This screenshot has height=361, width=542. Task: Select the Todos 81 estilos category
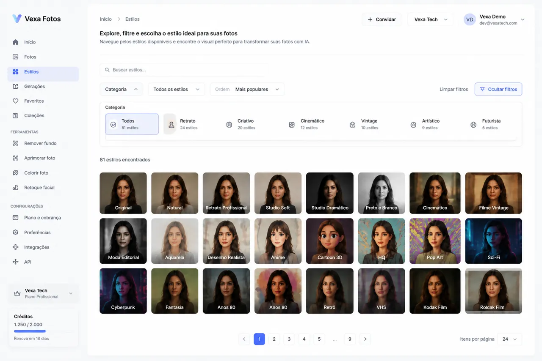pyautogui.click(x=132, y=124)
